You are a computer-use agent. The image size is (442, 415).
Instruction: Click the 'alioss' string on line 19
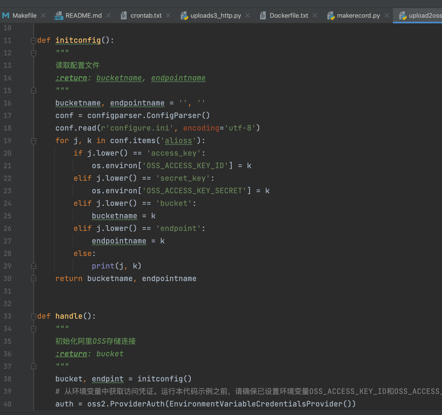[x=179, y=141]
